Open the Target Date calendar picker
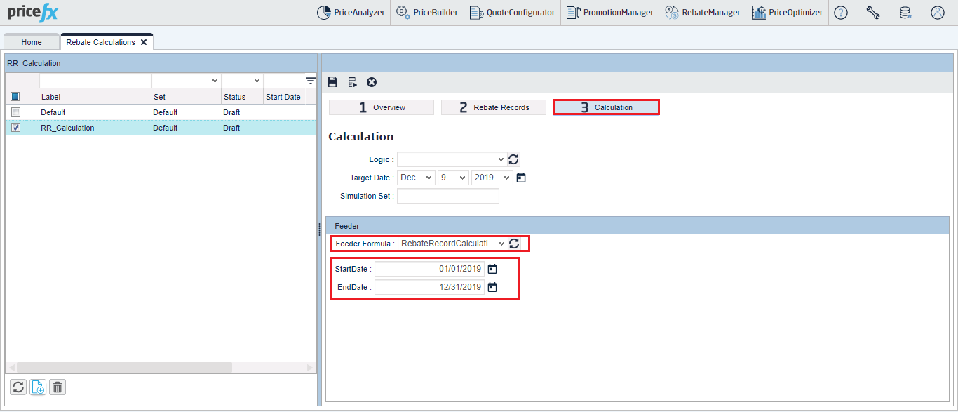This screenshot has width=958, height=412. click(x=521, y=178)
